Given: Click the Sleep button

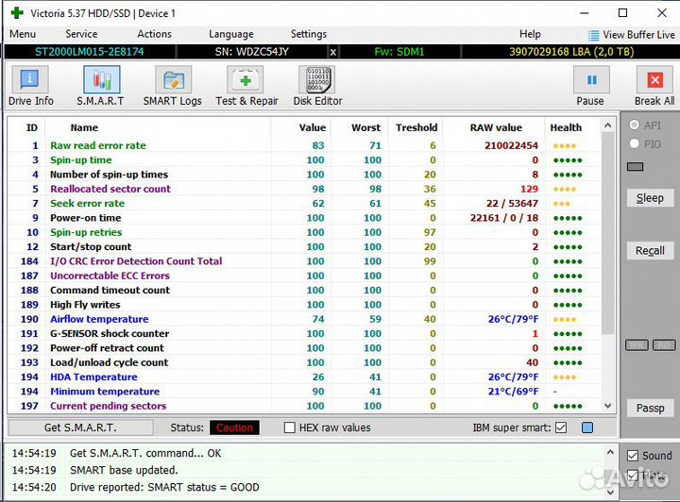Looking at the screenshot, I should pos(650,198).
